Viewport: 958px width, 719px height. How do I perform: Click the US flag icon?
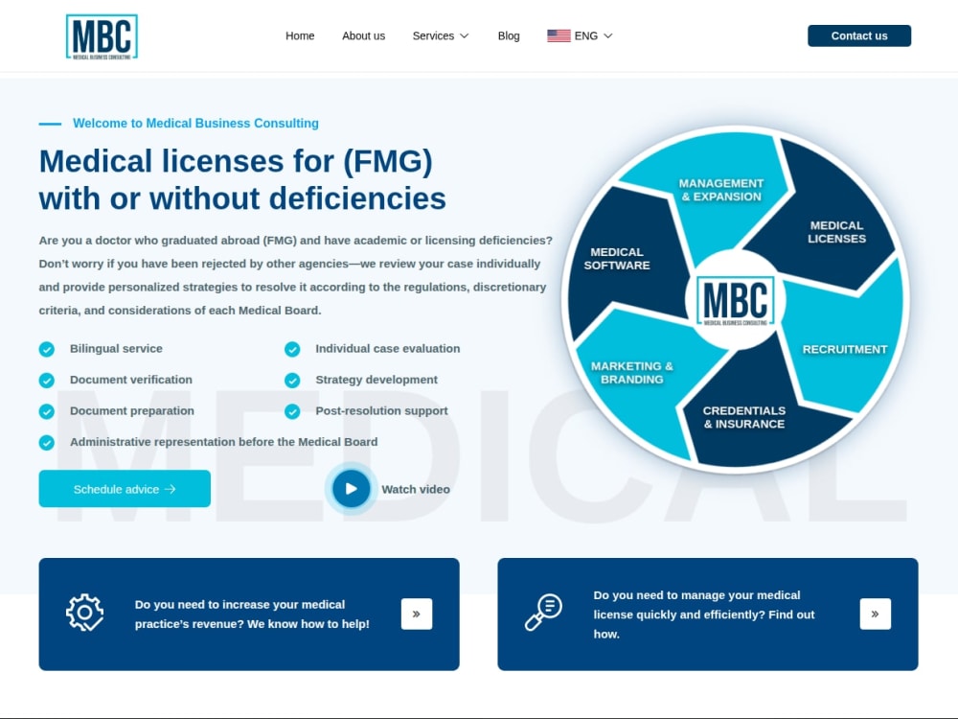(x=559, y=36)
